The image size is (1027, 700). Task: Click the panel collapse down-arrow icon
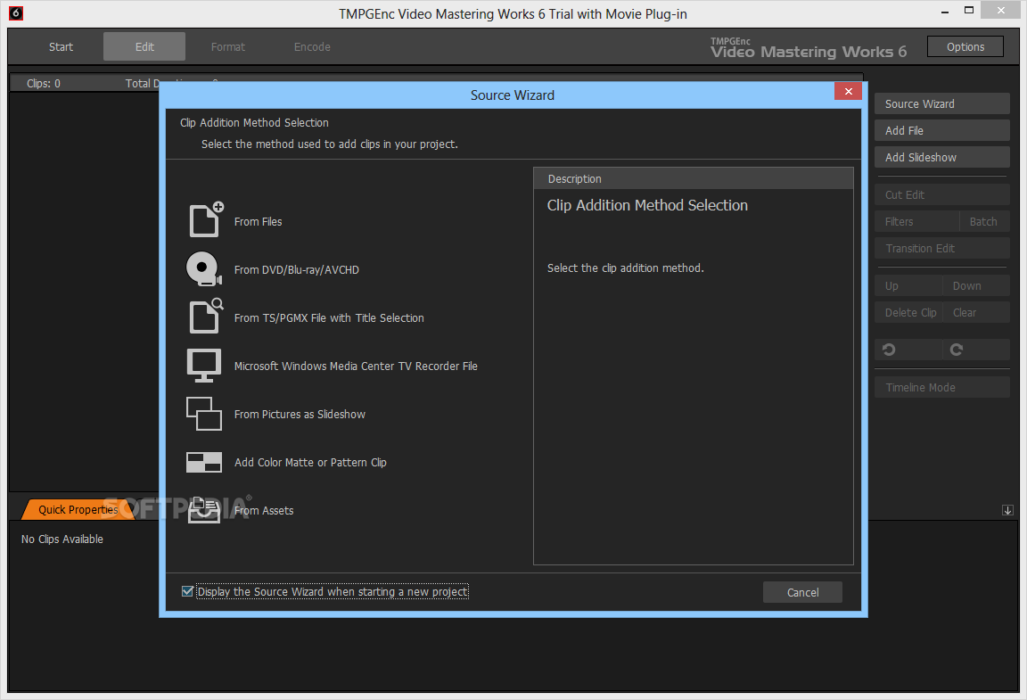coord(1007,510)
